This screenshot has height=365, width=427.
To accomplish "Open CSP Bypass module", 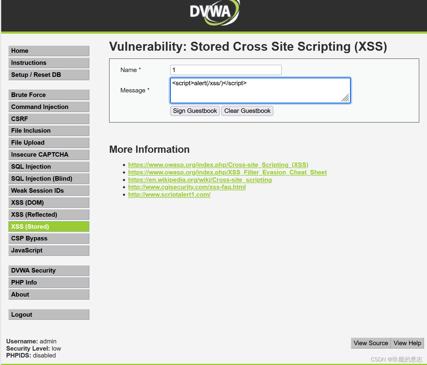I will 49,238.
